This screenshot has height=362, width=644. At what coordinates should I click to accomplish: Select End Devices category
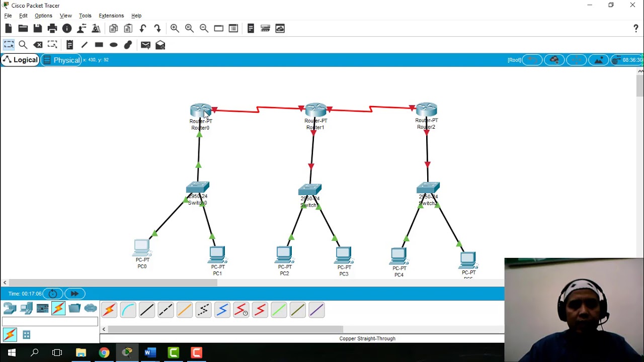pyautogui.click(x=26, y=308)
